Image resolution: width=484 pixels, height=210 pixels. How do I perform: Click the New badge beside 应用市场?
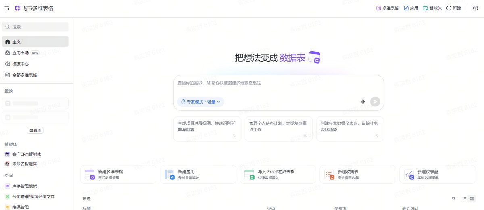click(35, 53)
